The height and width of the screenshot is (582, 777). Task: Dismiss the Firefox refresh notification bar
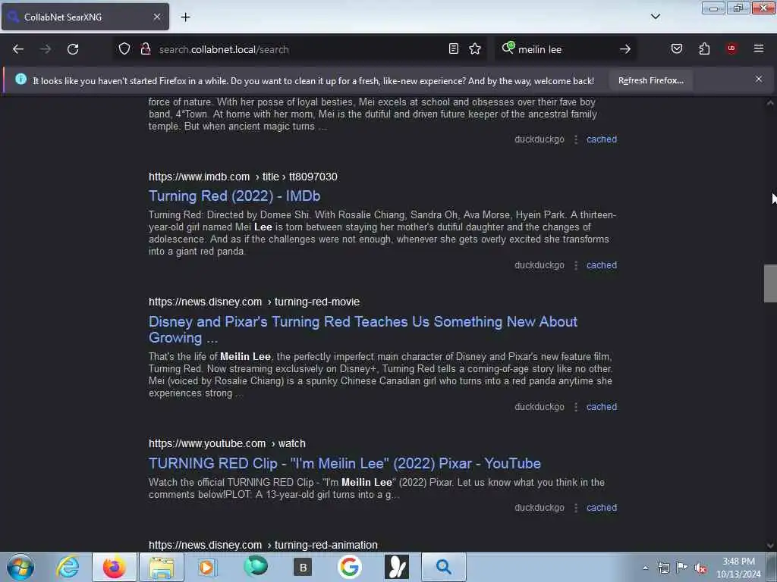(759, 79)
